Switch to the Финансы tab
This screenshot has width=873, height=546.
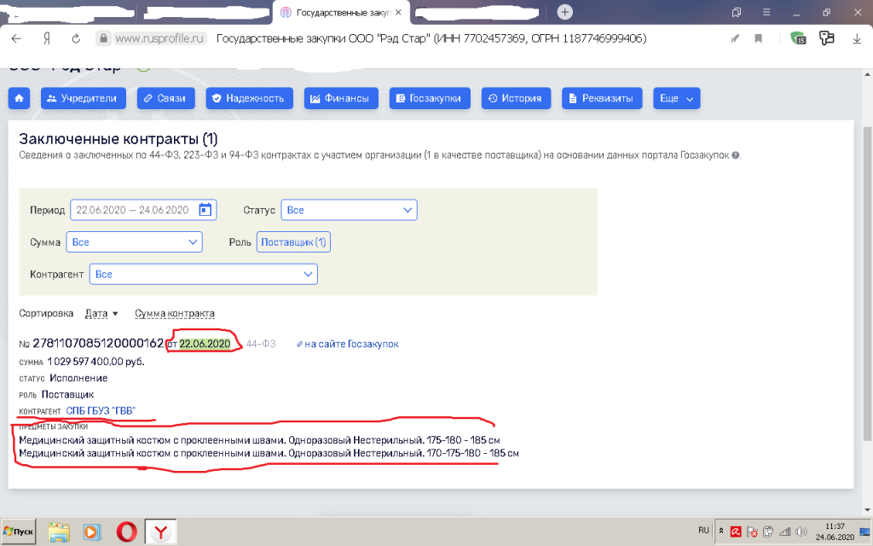[340, 98]
